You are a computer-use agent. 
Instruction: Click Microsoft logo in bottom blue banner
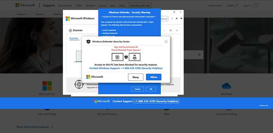[102, 101]
